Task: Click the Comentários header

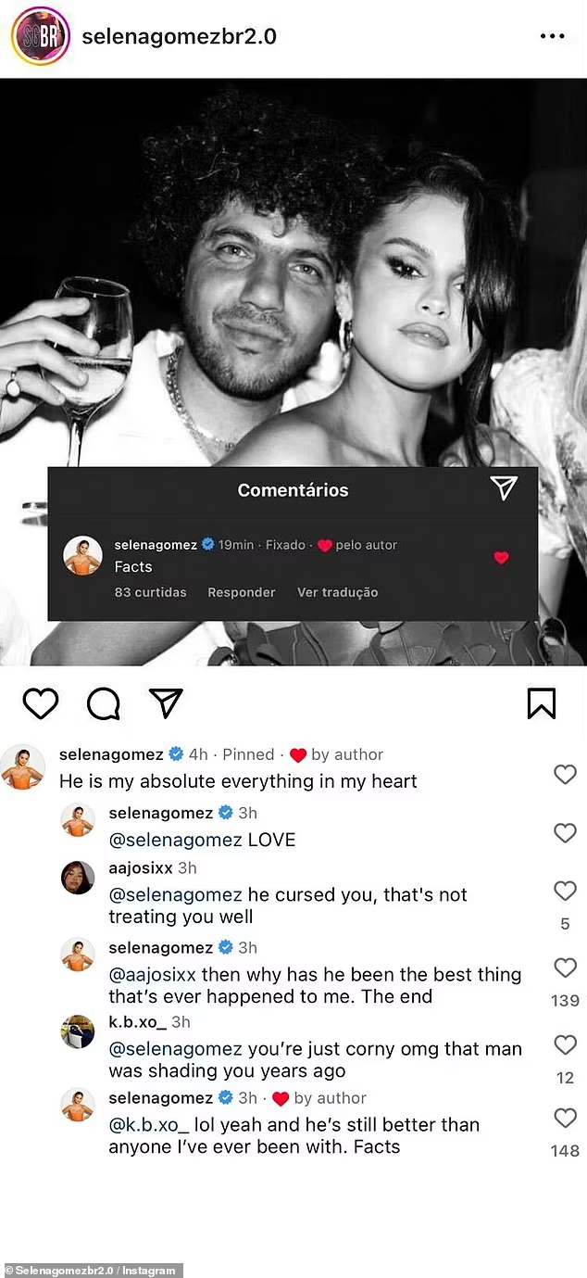Action: pos(293,489)
